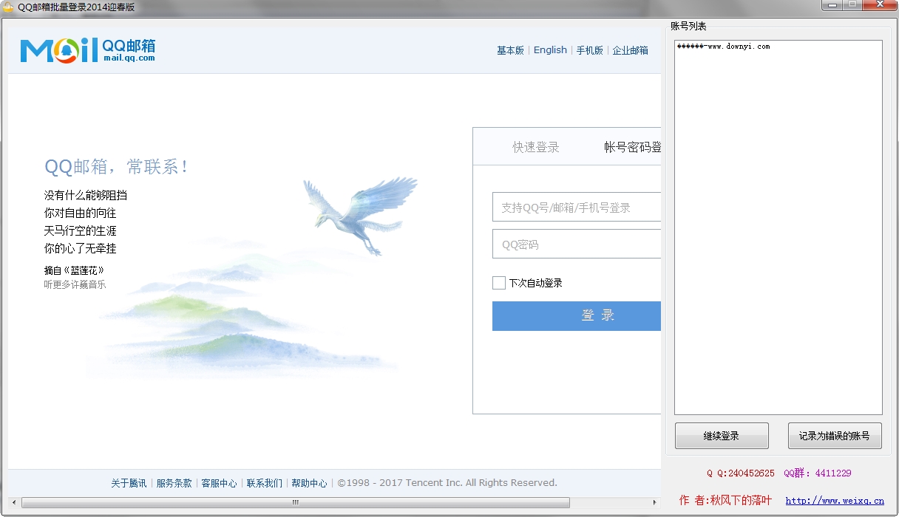Open the 服务条款 terms of service link
The width and height of the screenshot is (899, 517).
tap(173, 482)
